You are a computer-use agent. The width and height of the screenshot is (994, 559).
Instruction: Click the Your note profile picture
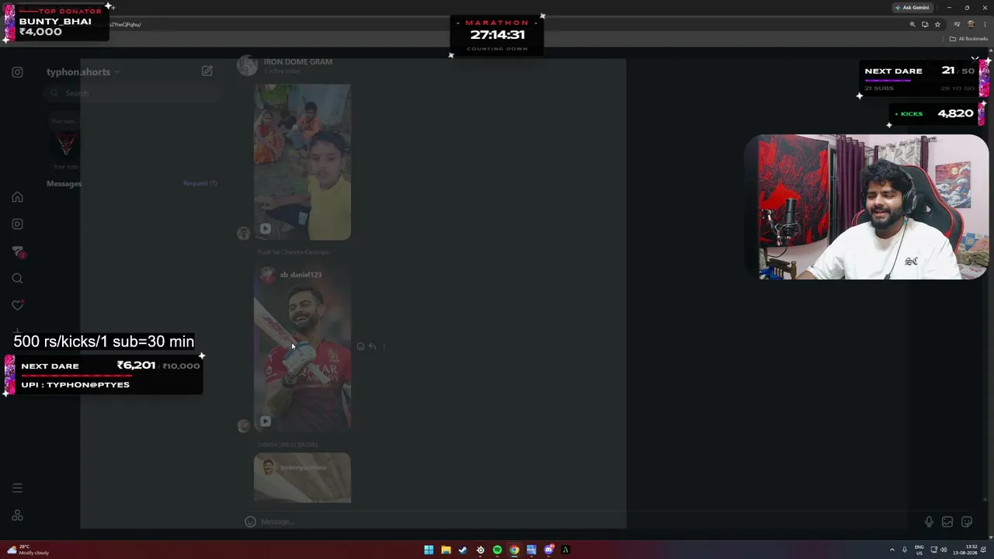pos(65,144)
